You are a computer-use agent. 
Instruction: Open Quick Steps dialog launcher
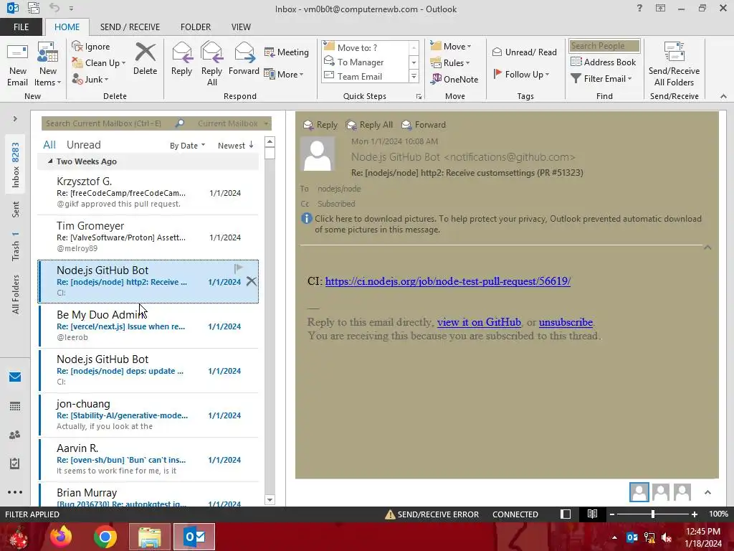tap(419, 97)
